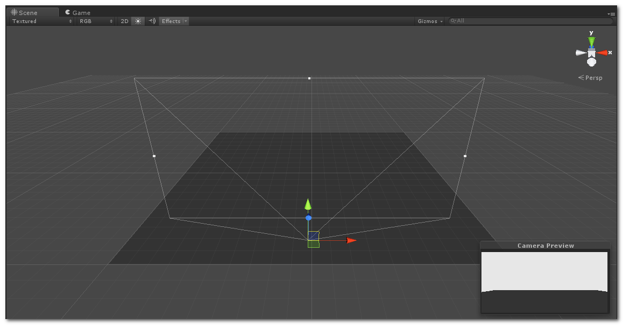623x325 pixels.
Task: Switch to the Scene tab
Action: 33,12
